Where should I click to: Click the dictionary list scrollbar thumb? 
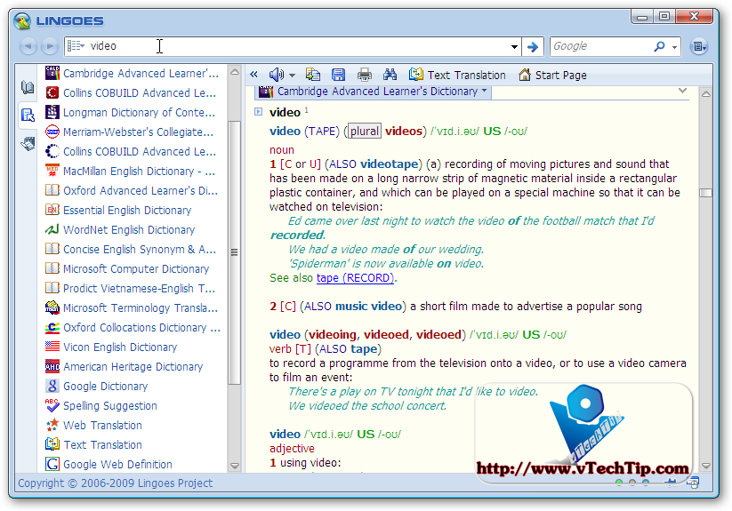tap(234, 252)
